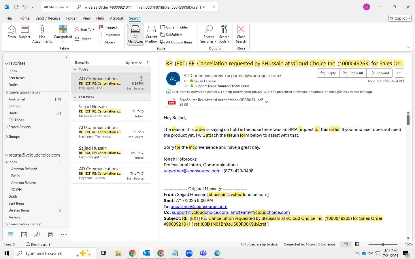Select Current Mailbox scope
Image resolution: width=415 pixels, height=259 pixels.
click(152, 34)
